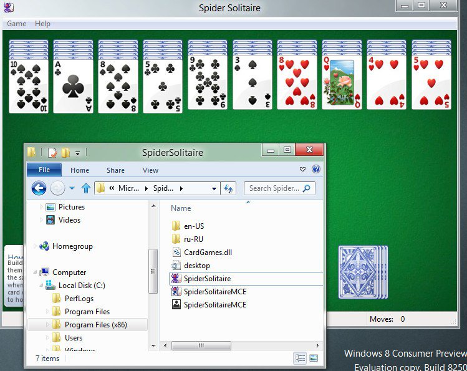Select the SpiderSolitaire application file
The width and height of the screenshot is (467, 371).
207,279
